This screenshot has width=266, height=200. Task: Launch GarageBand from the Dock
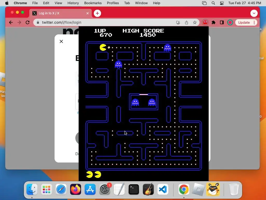coord(148,189)
